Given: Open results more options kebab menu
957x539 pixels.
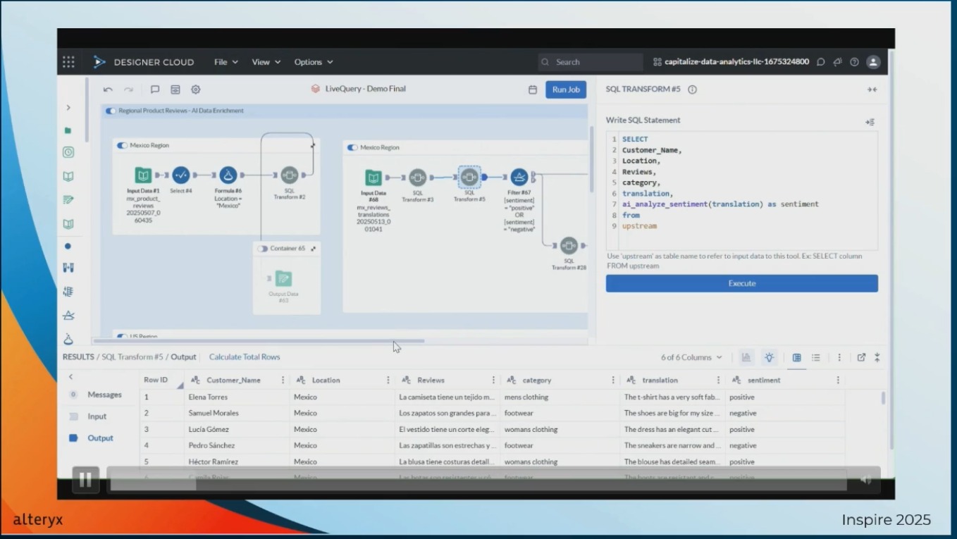Looking at the screenshot, I should pos(839,357).
